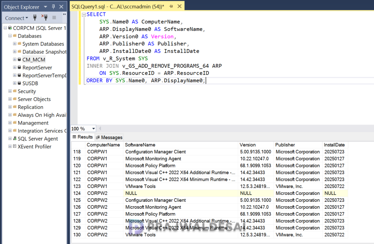Select 20250722 InstallDate in row 130
374x244 pixels.
(335, 235)
